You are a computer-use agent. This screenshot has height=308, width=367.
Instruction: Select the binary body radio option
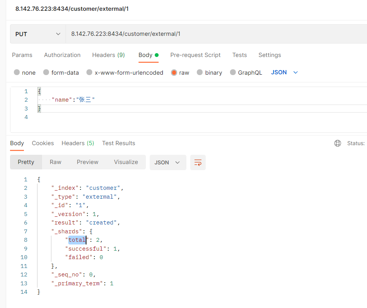click(200, 72)
